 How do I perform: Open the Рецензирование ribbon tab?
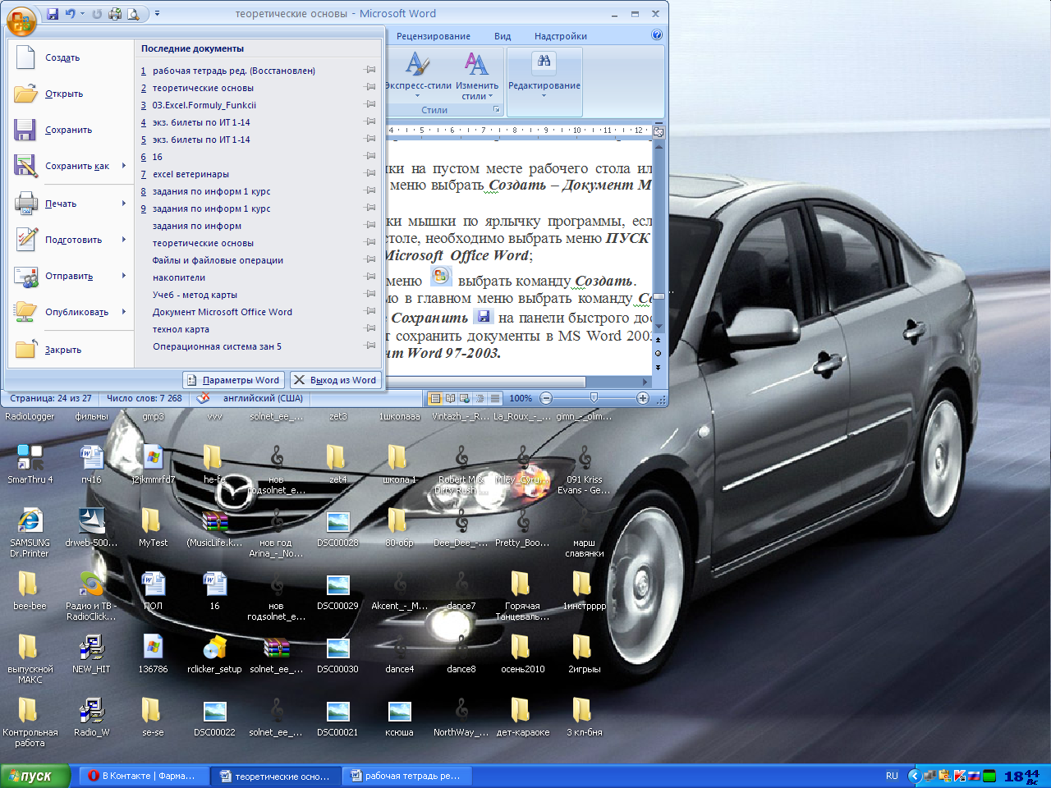click(433, 36)
